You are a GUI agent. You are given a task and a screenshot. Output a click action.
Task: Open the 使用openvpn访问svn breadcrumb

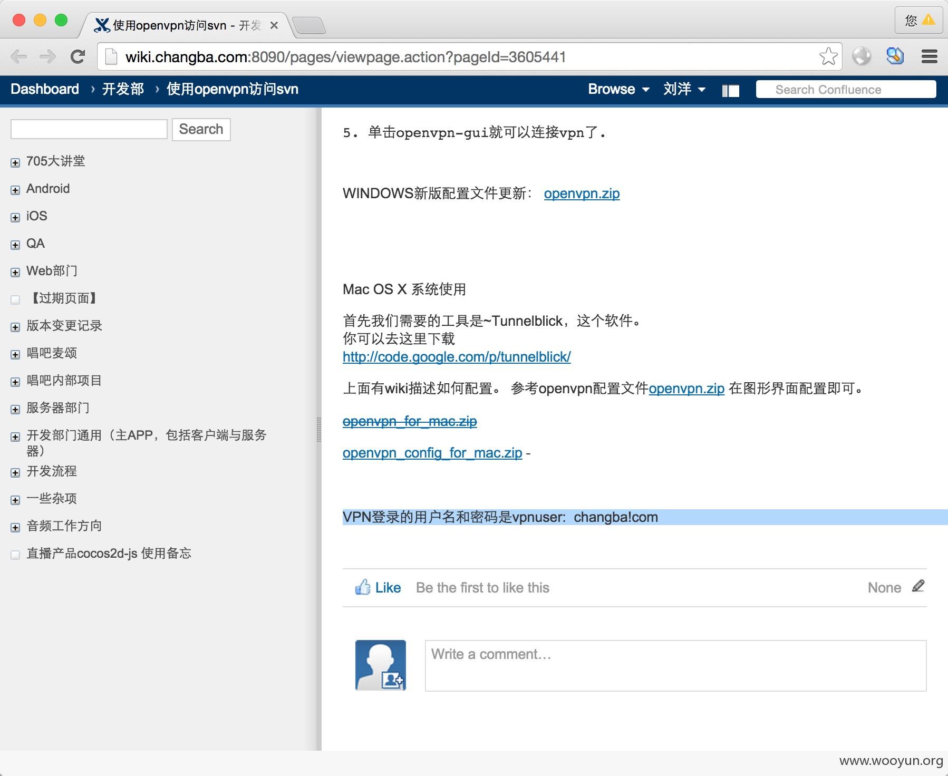coord(233,89)
